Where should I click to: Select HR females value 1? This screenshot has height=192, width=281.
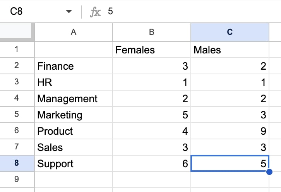[x=152, y=82]
